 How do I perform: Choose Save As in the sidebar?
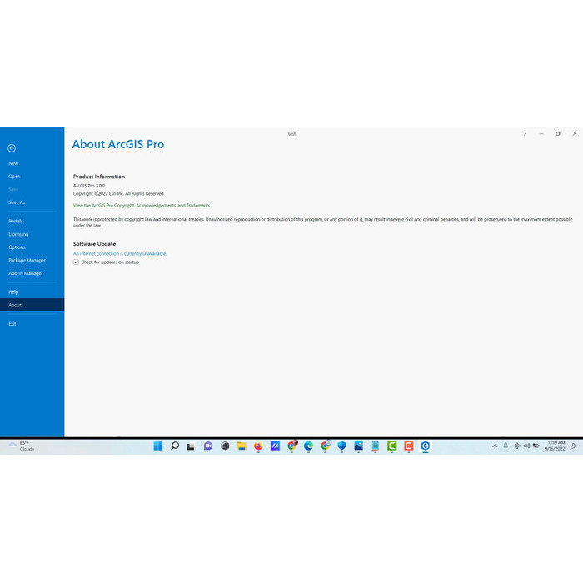point(17,202)
